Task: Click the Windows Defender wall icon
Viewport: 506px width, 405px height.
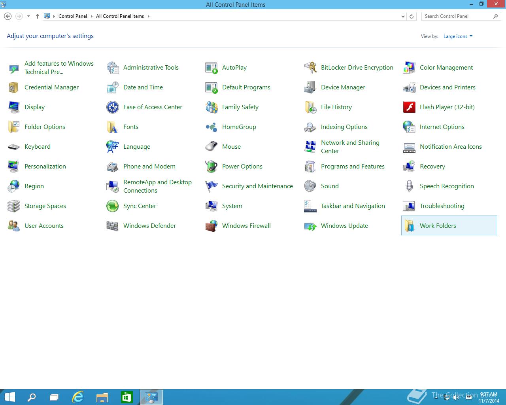Action: [113, 226]
